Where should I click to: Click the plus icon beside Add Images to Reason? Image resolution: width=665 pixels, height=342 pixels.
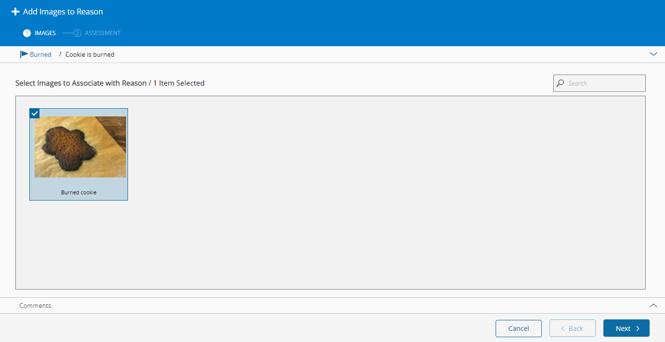point(15,12)
